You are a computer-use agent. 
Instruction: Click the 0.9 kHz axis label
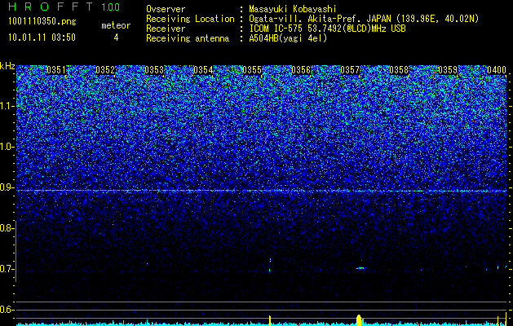point(7,187)
